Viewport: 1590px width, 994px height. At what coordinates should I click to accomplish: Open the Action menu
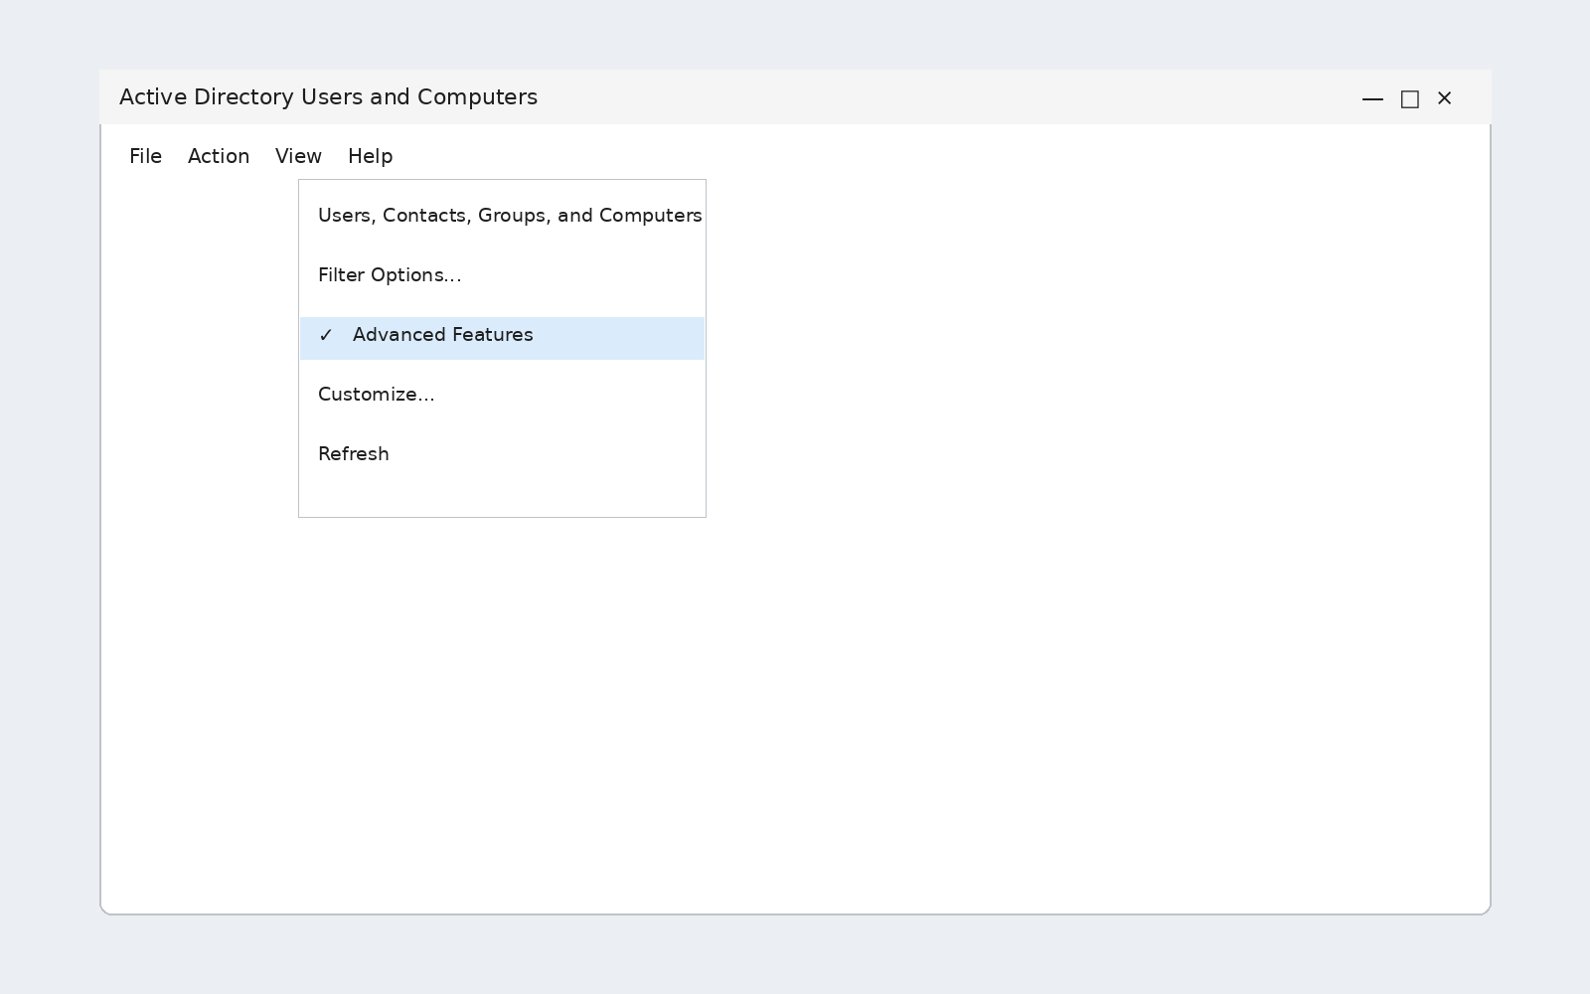click(x=219, y=156)
